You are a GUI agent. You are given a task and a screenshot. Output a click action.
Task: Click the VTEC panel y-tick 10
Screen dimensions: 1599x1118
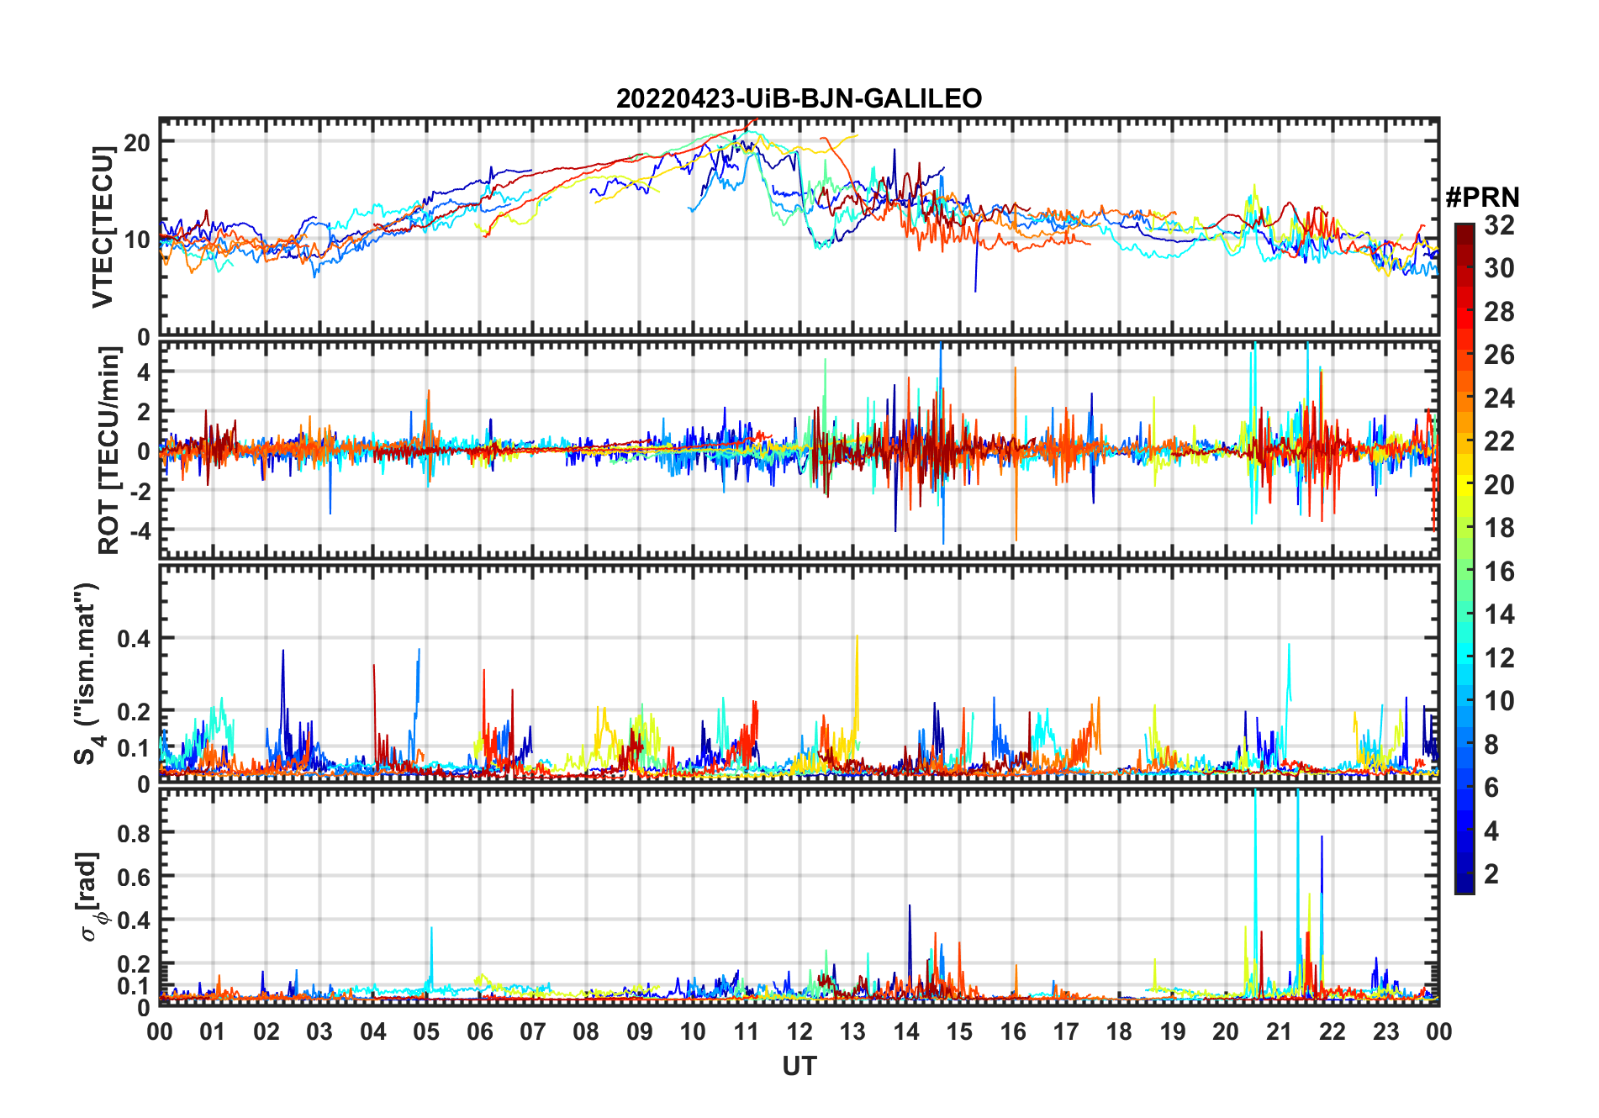[x=137, y=240]
